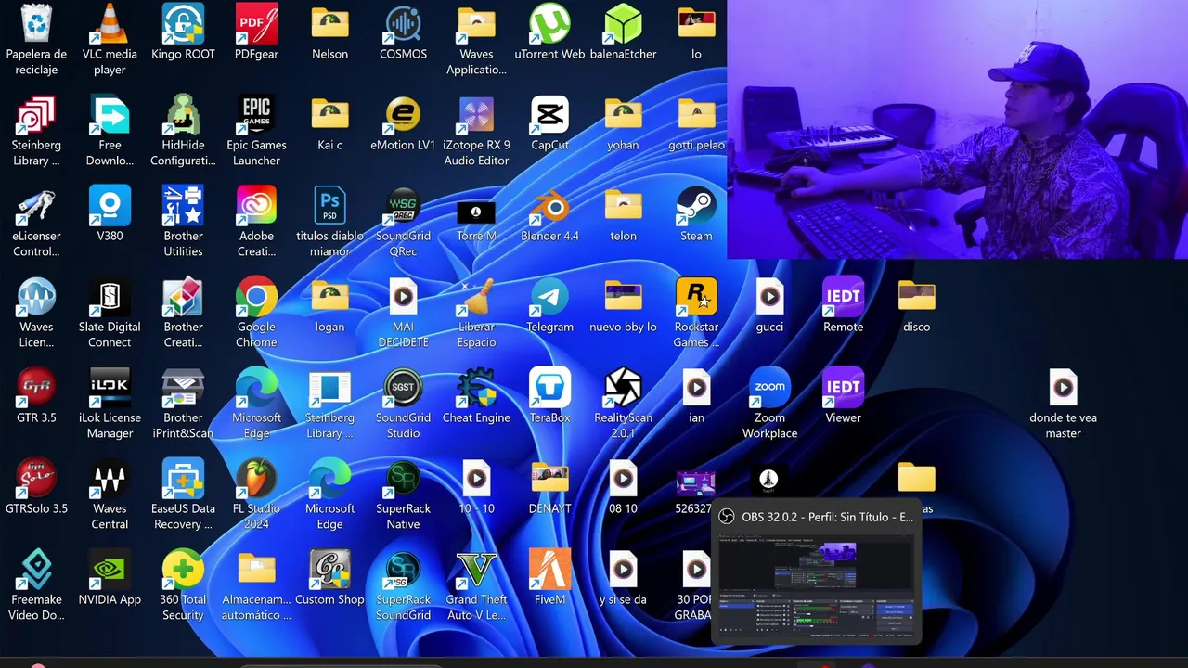Select the CapCut shortcut
This screenshot has height=668, width=1188.
click(x=549, y=116)
